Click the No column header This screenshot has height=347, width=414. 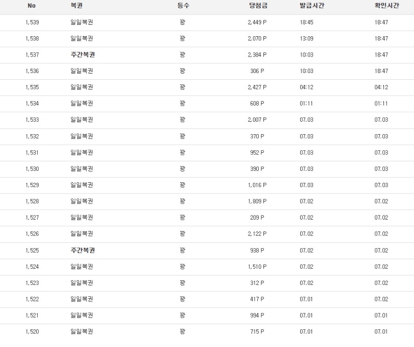(x=32, y=5)
